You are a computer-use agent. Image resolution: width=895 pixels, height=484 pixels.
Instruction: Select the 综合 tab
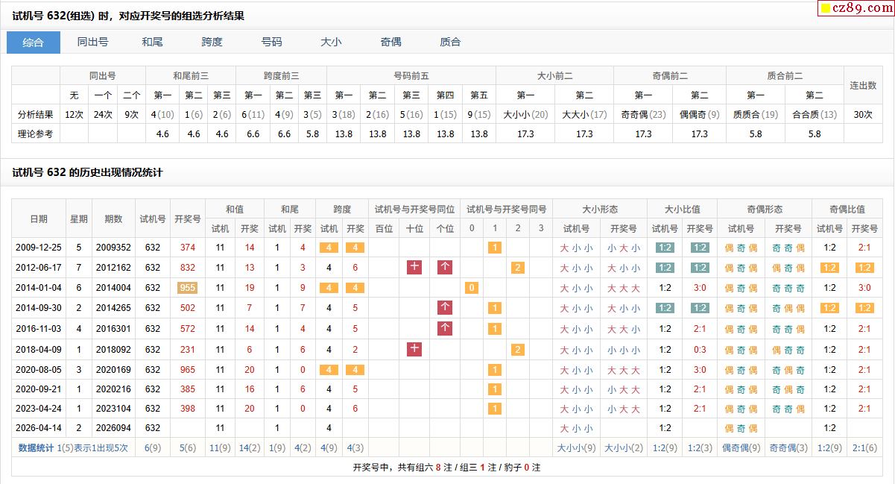(x=33, y=43)
